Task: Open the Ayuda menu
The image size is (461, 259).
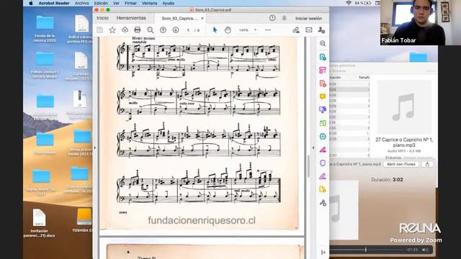Action: point(168,3)
